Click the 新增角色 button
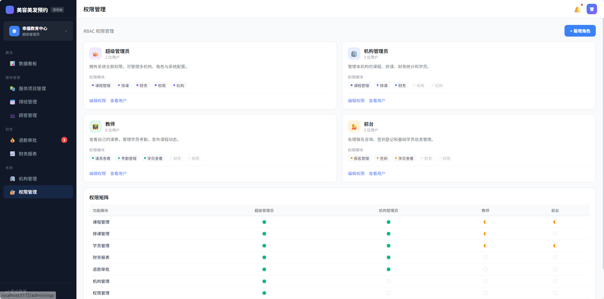604x299 pixels. coord(580,31)
